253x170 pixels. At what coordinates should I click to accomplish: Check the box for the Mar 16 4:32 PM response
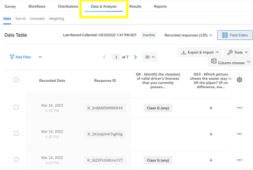click(x=16, y=133)
